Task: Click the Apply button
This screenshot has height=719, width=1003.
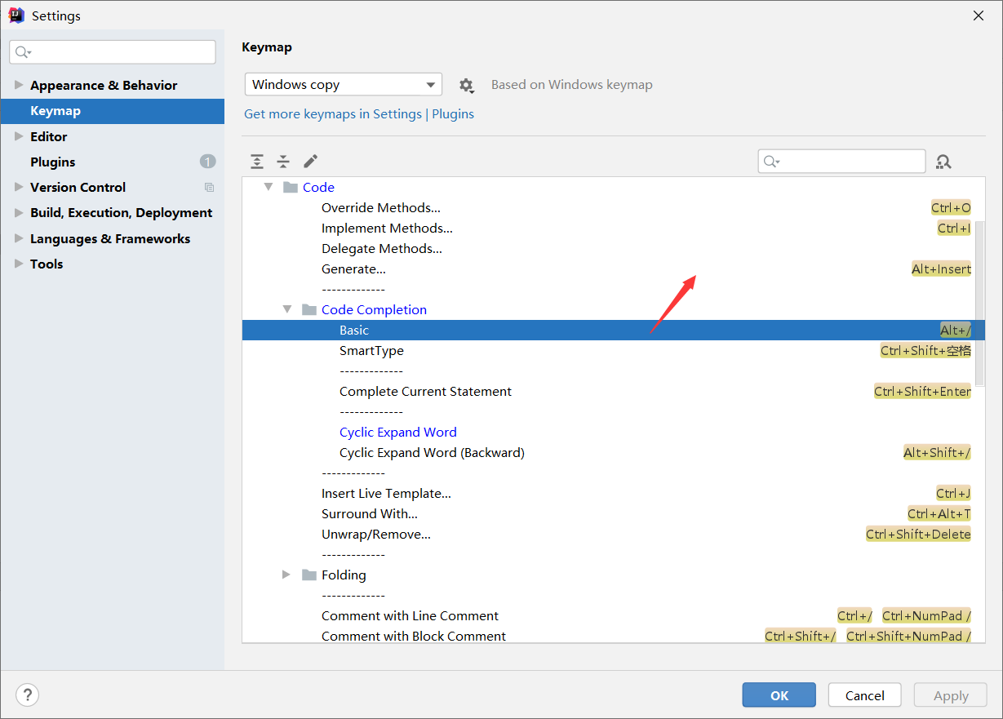Action: 951,695
